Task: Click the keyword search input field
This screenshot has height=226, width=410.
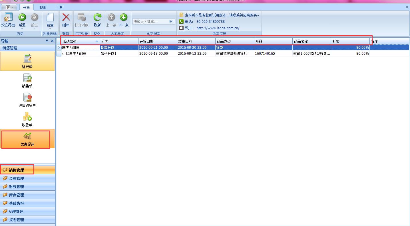Action: [x=150, y=22]
